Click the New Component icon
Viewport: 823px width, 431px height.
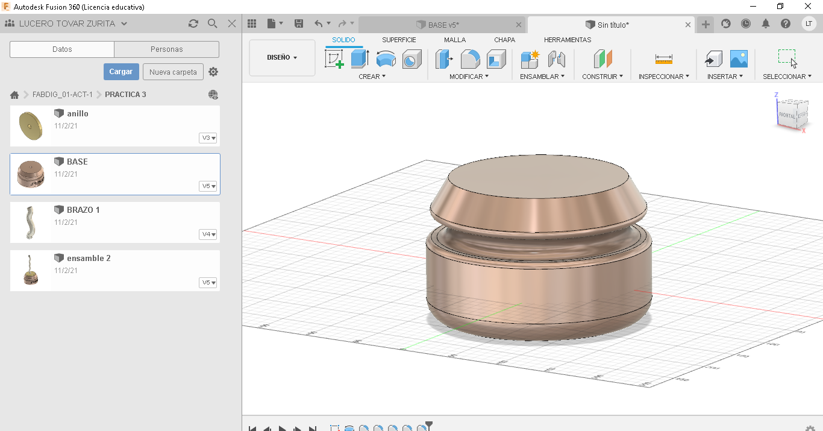tap(530, 59)
